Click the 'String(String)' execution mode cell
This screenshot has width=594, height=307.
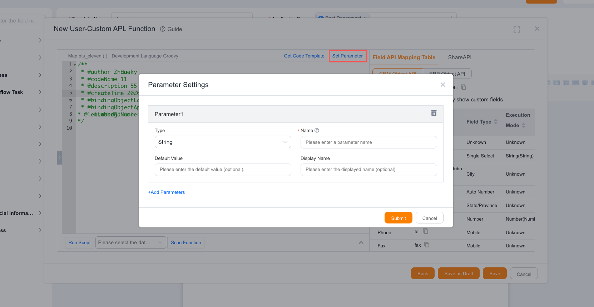(520, 156)
